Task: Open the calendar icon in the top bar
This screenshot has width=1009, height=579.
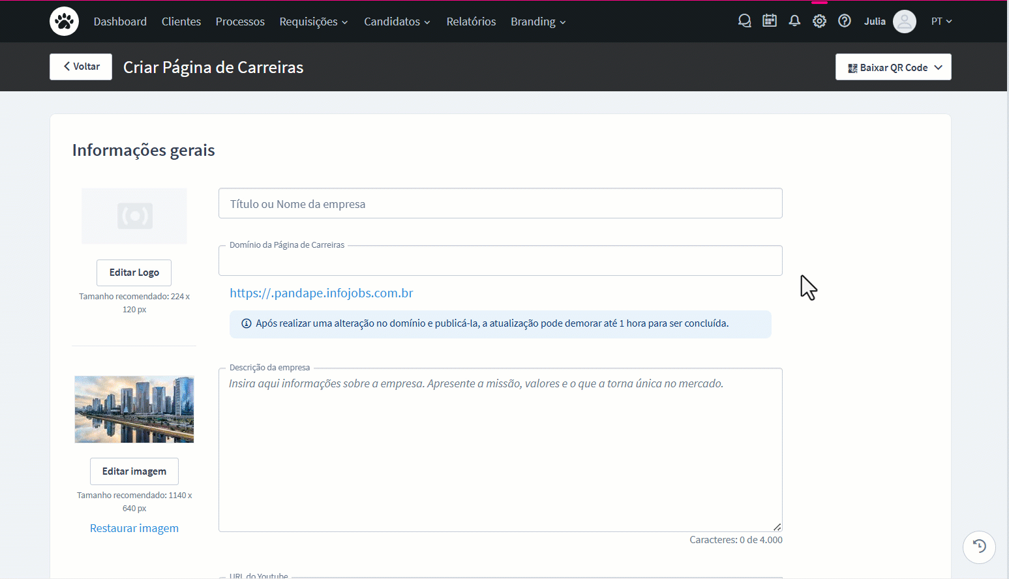Action: [769, 21]
